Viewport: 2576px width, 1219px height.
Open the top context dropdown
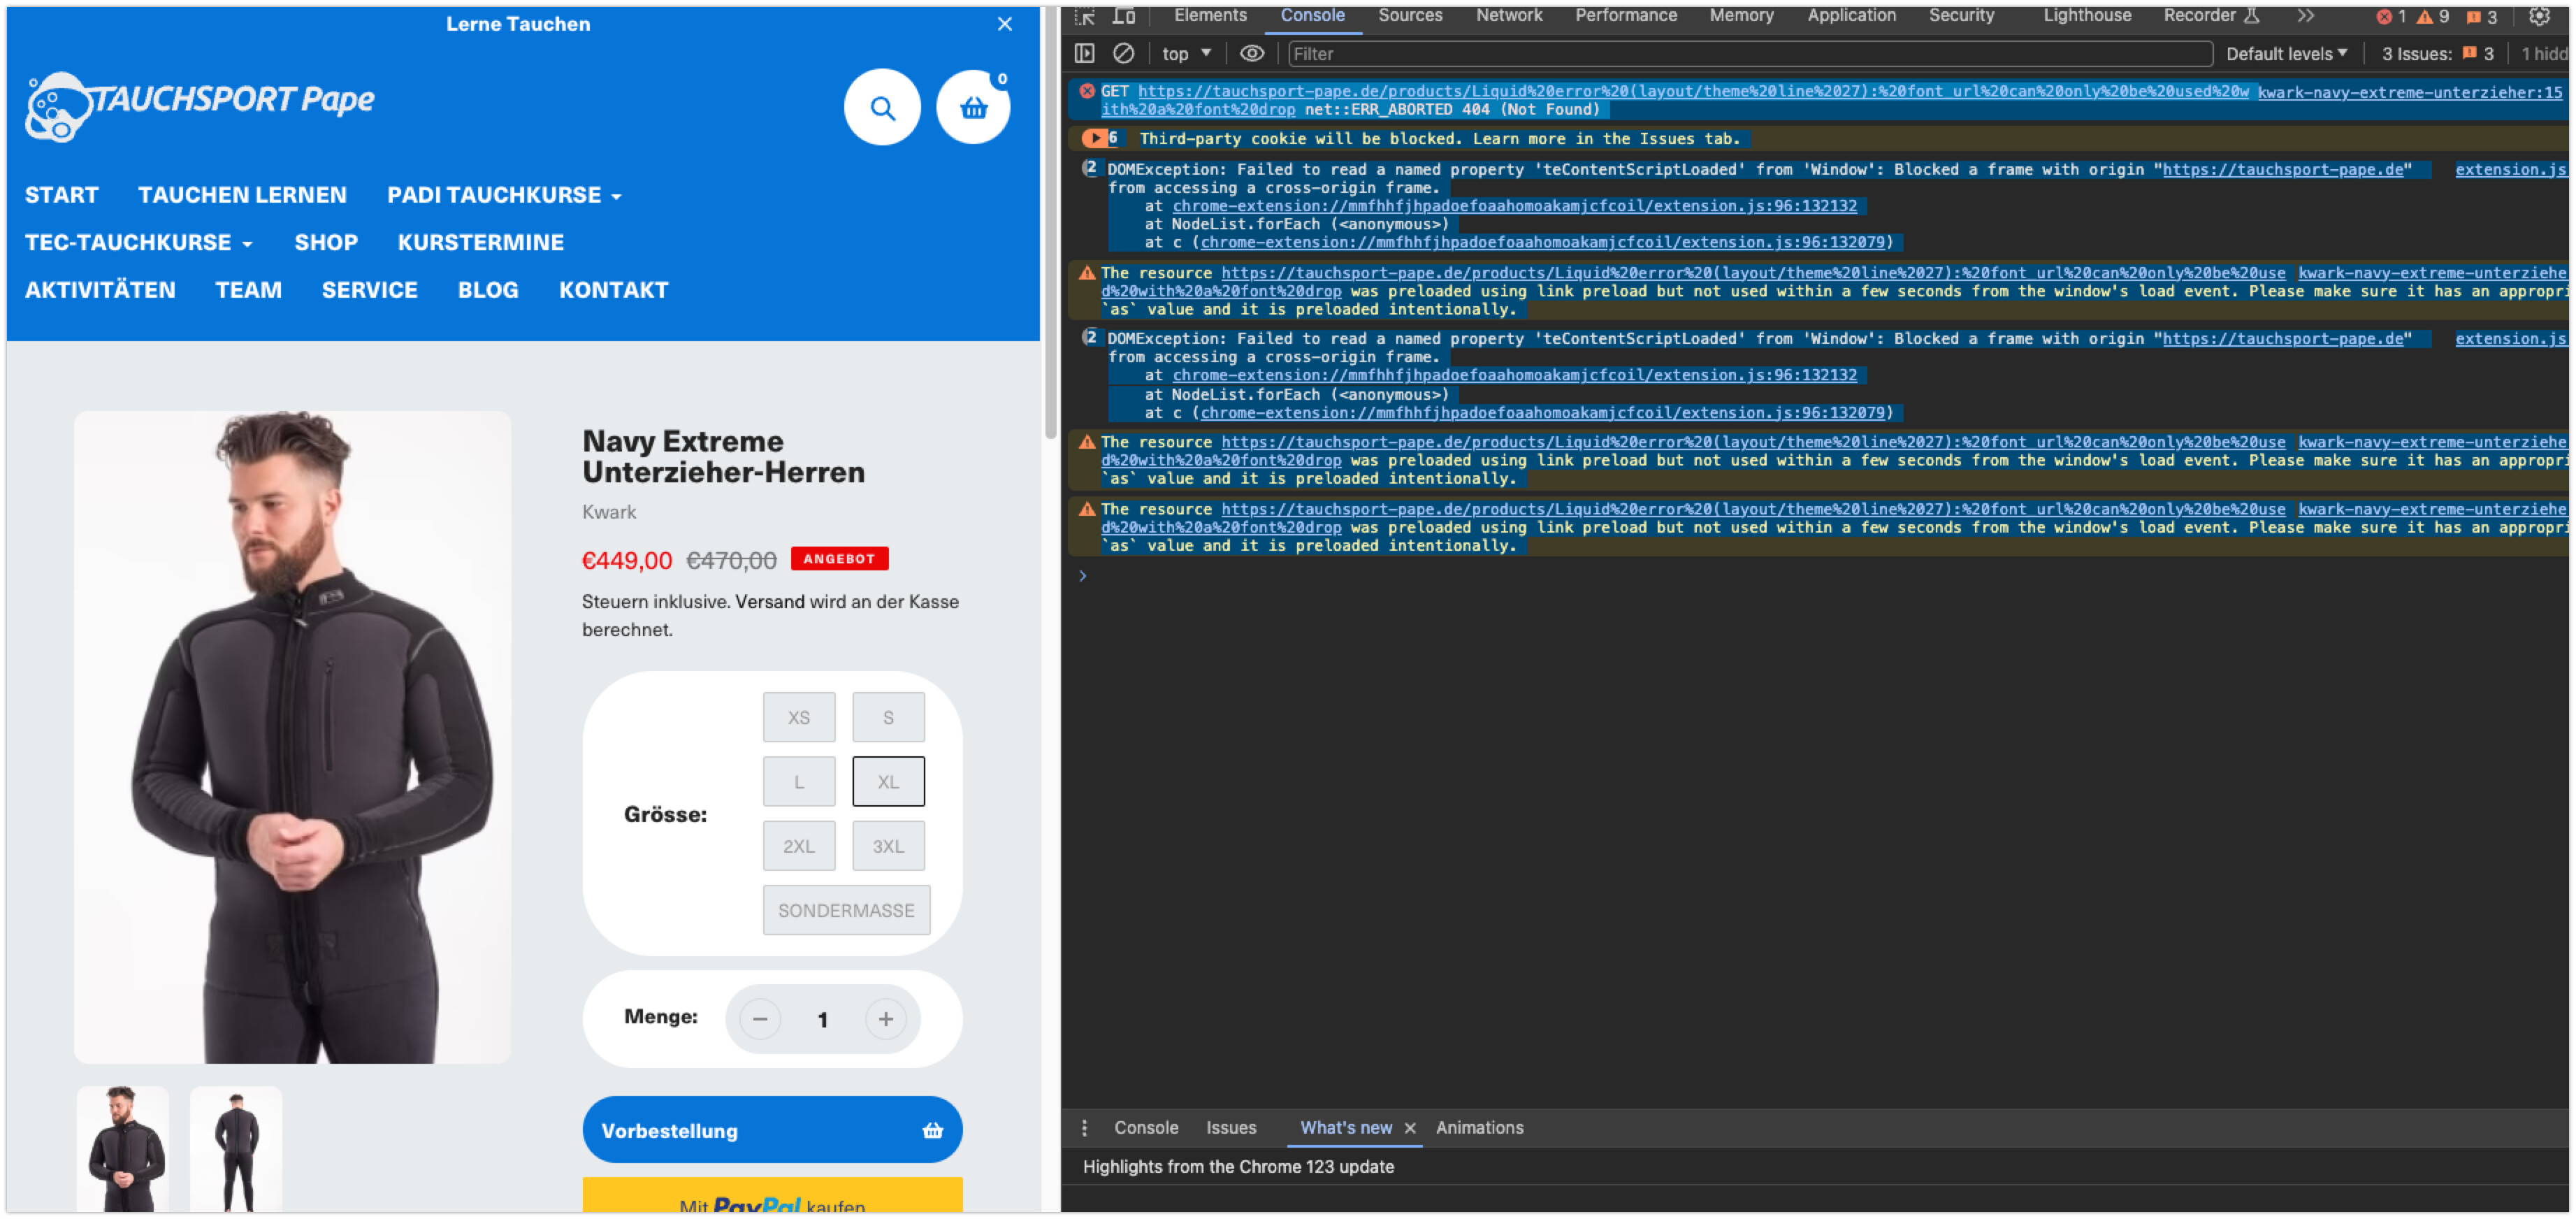(1186, 54)
